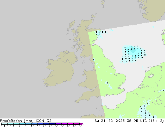Viewport: 165px width, 127px height.
Task: Click the 10–15 mm legend color swatch
Action: pos(35,124)
